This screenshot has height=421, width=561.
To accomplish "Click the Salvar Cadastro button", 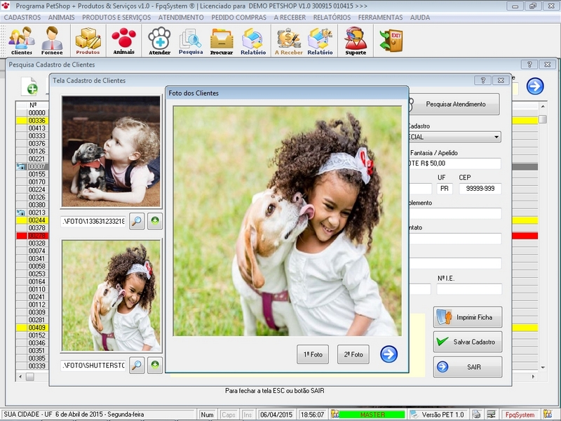I will 468,342.
